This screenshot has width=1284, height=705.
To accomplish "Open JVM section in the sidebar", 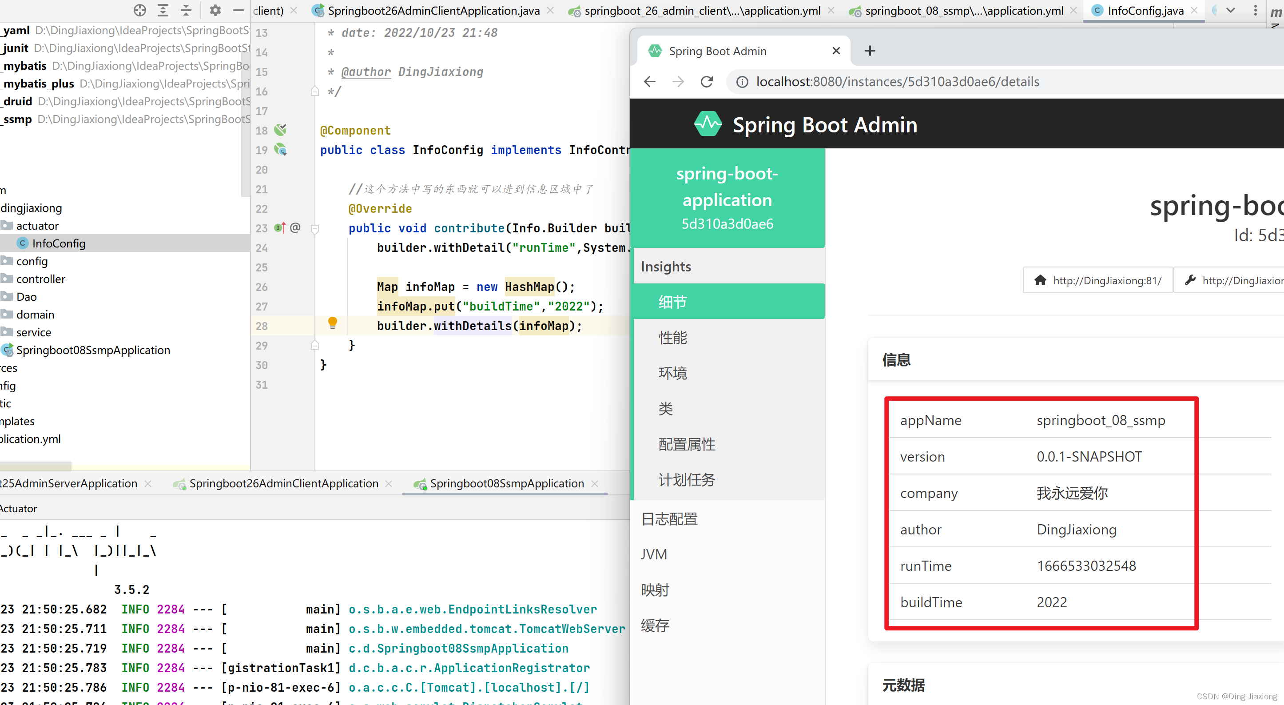I will (x=729, y=554).
